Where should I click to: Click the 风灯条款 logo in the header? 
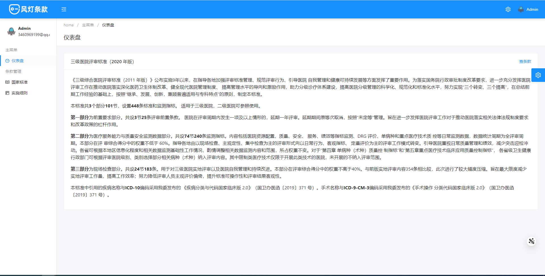pos(28,9)
